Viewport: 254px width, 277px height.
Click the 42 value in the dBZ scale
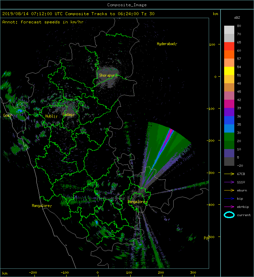(239, 100)
